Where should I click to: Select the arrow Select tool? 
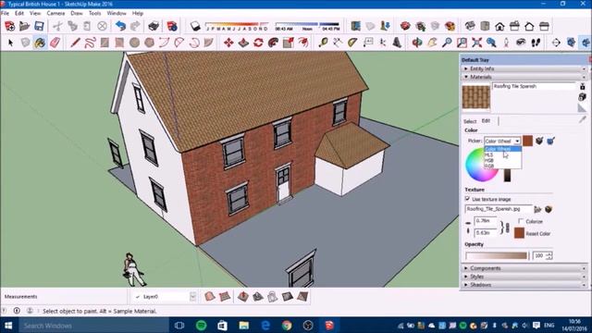pos(10,43)
